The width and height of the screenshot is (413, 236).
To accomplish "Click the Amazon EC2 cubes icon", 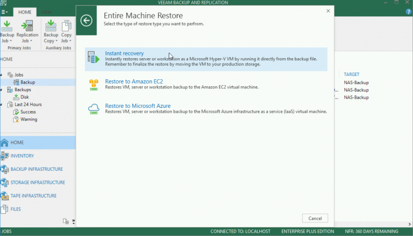I will point(94,85).
